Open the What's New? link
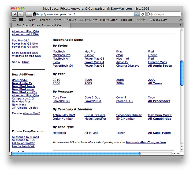The height and width of the screenshot is (172, 193). pyautogui.click(x=31, y=113)
